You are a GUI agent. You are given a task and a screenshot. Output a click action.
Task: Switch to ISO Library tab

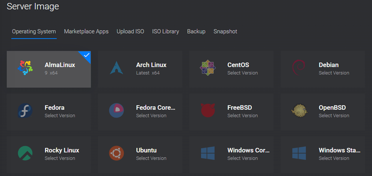click(x=165, y=32)
